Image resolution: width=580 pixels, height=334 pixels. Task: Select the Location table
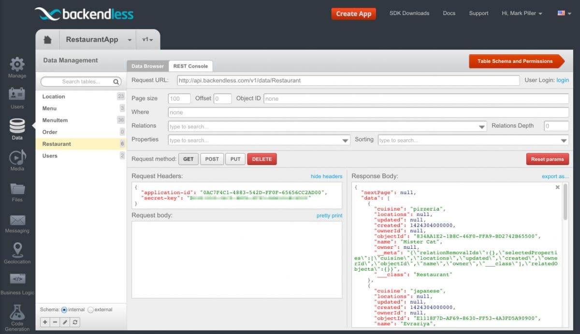81,97
